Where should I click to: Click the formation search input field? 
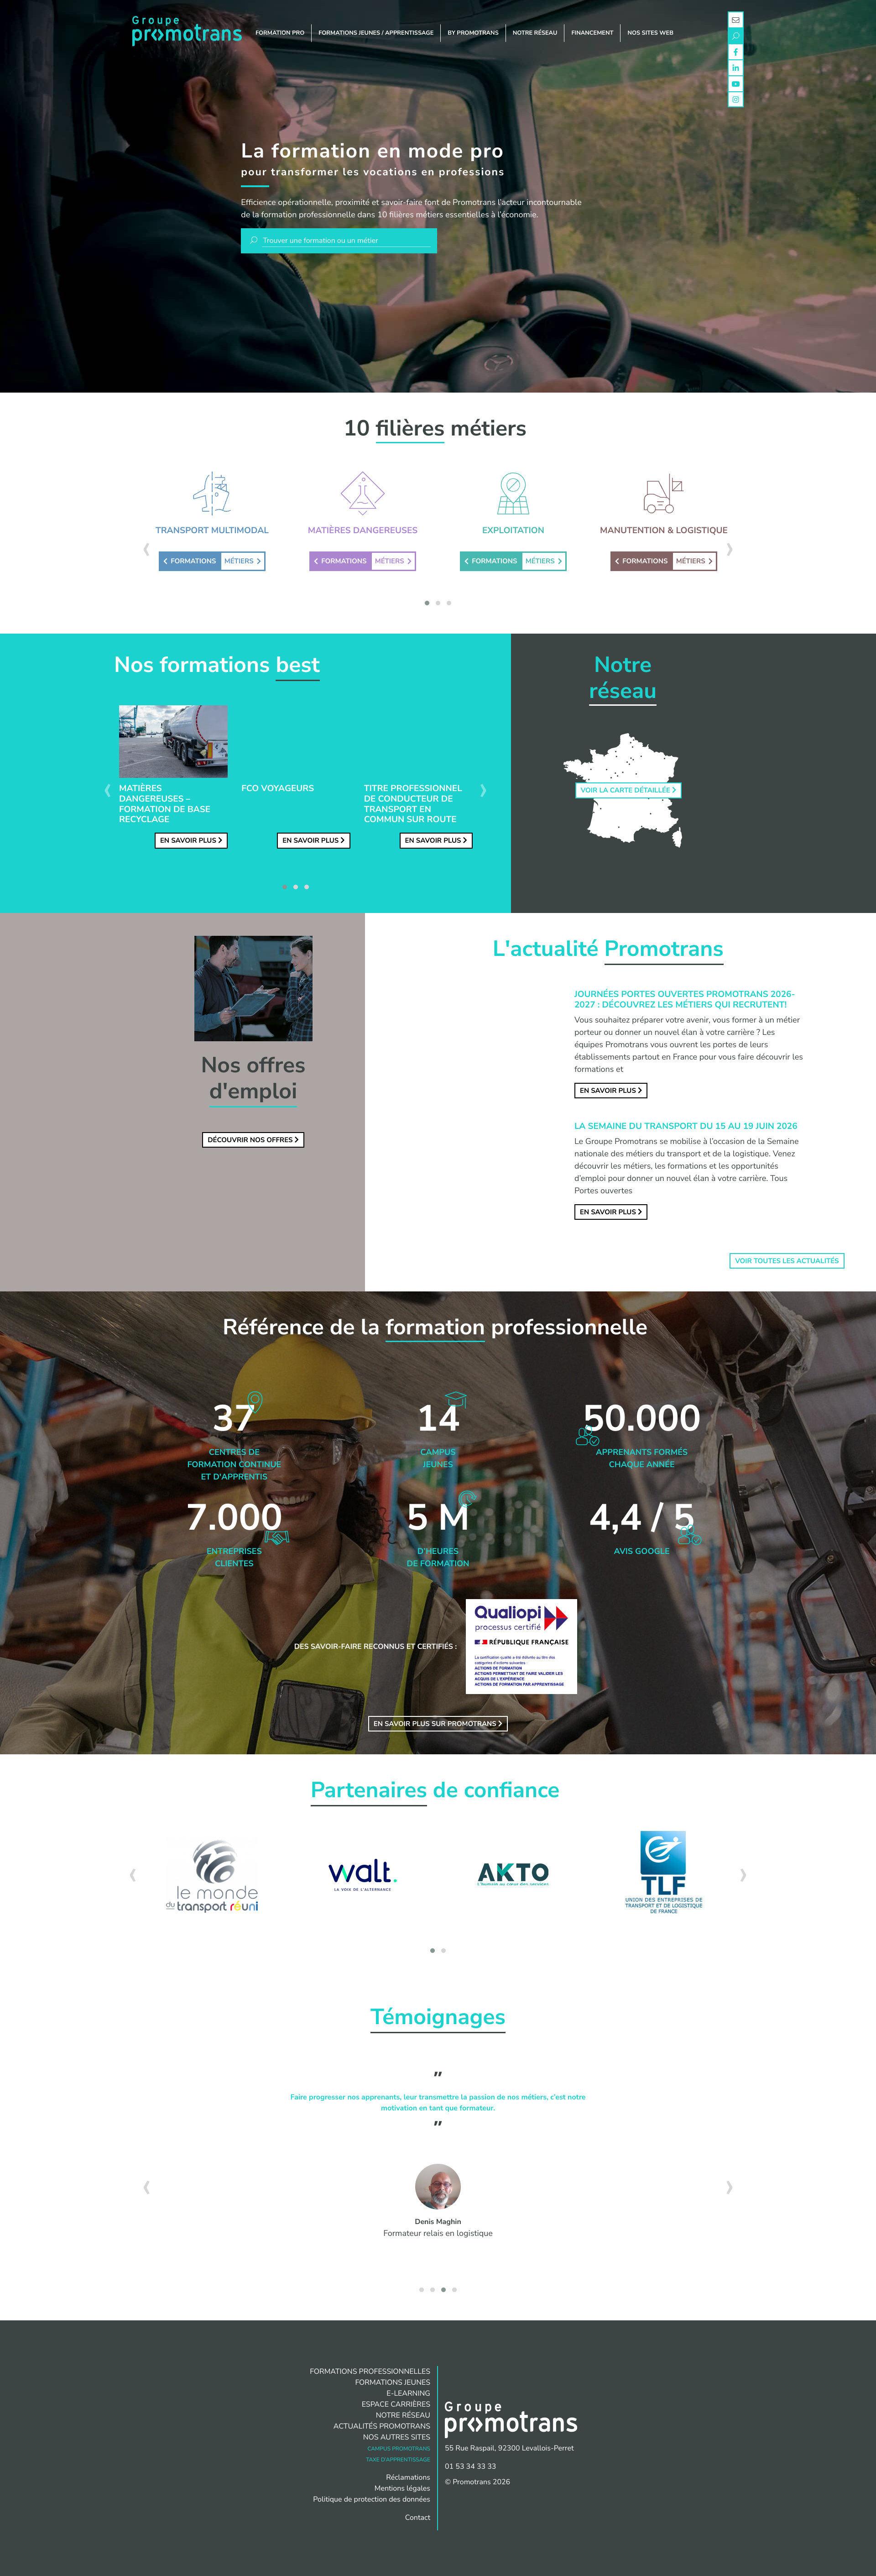[x=339, y=240]
